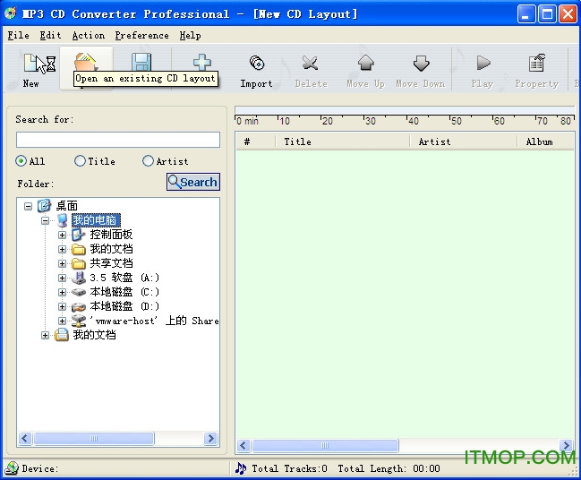
Task: Sort by the Artist column header
Action: [463, 141]
